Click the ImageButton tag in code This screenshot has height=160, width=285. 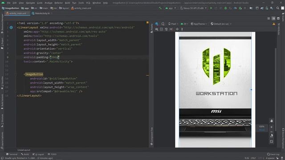click(34, 74)
